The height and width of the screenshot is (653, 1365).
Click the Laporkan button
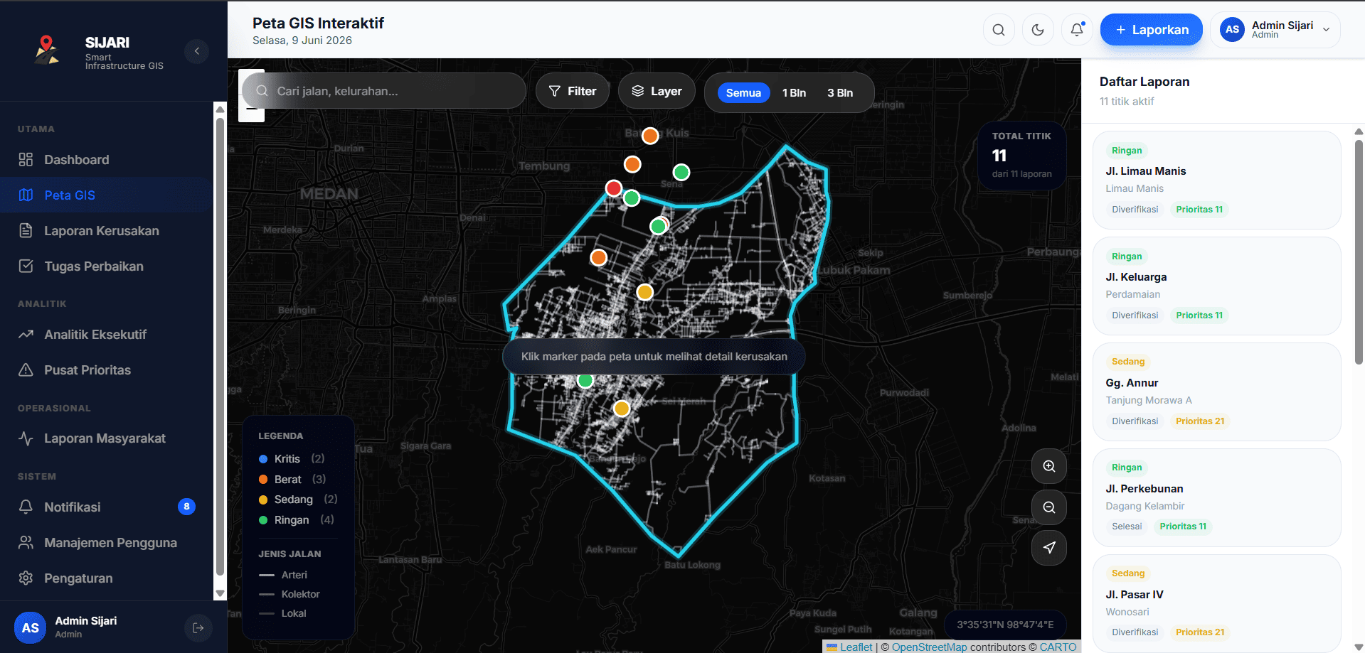[x=1151, y=30]
